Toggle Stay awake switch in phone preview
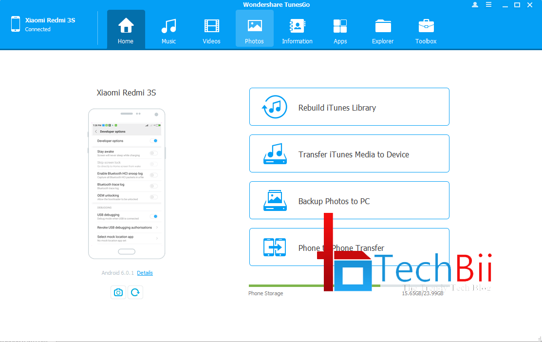 (154, 153)
